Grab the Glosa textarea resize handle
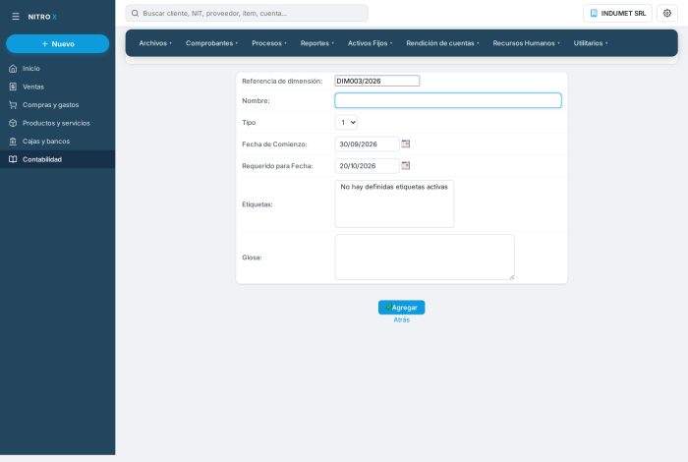The image size is (688, 462). click(x=512, y=277)
